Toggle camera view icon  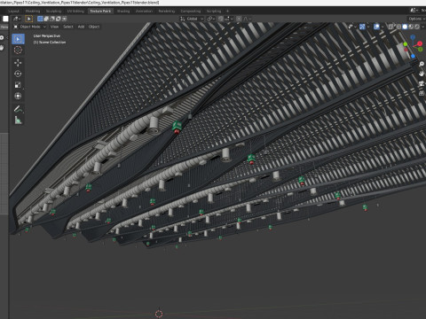point(422,83)
